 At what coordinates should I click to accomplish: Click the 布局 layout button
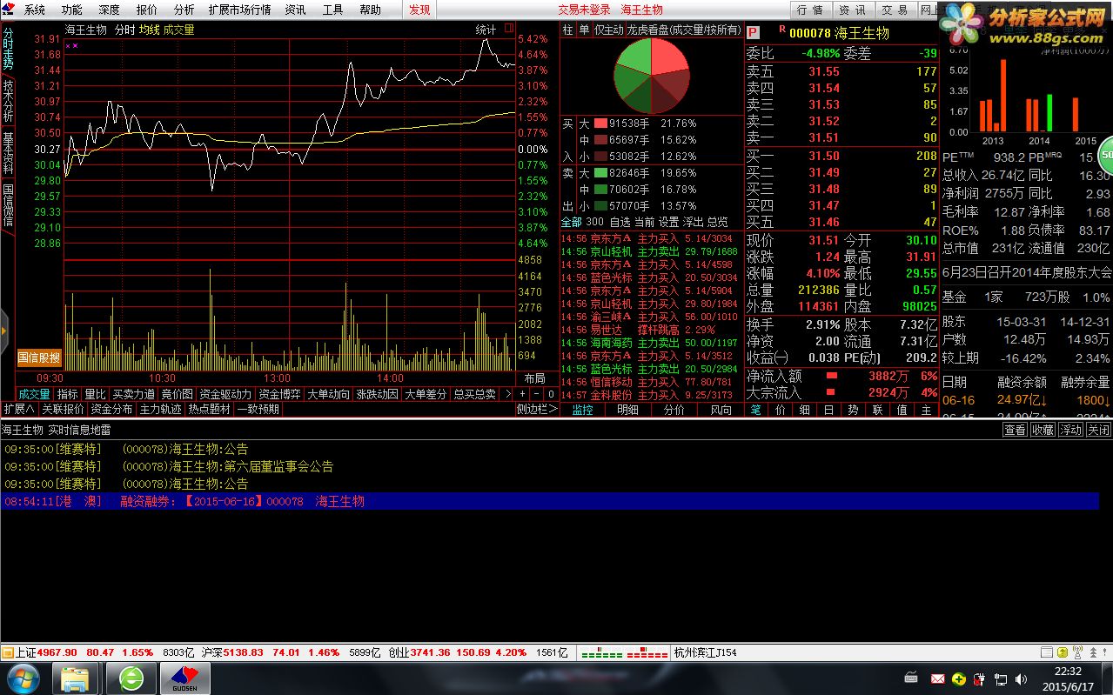(x=534, y=378)
